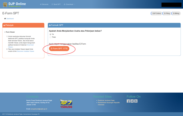183x116 pixels.
Task: Open the Buat SPT menu item
Action: pos(56,4)
